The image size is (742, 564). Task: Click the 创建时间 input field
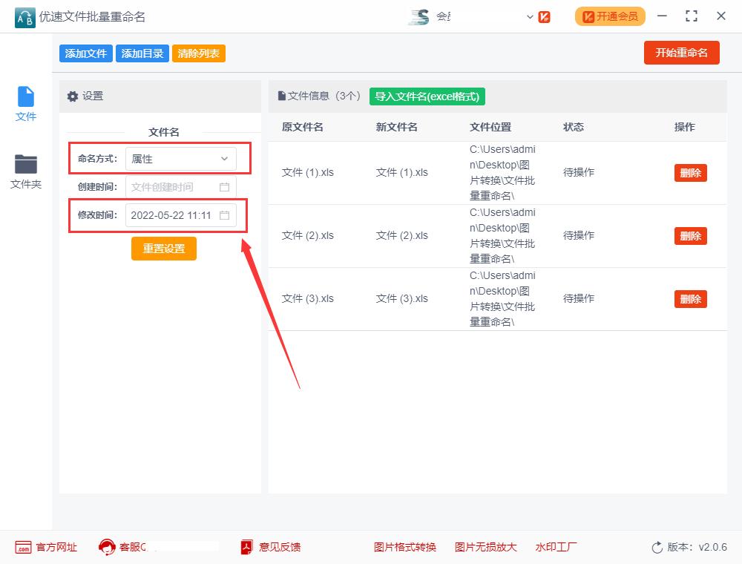[x=171, y=186]
